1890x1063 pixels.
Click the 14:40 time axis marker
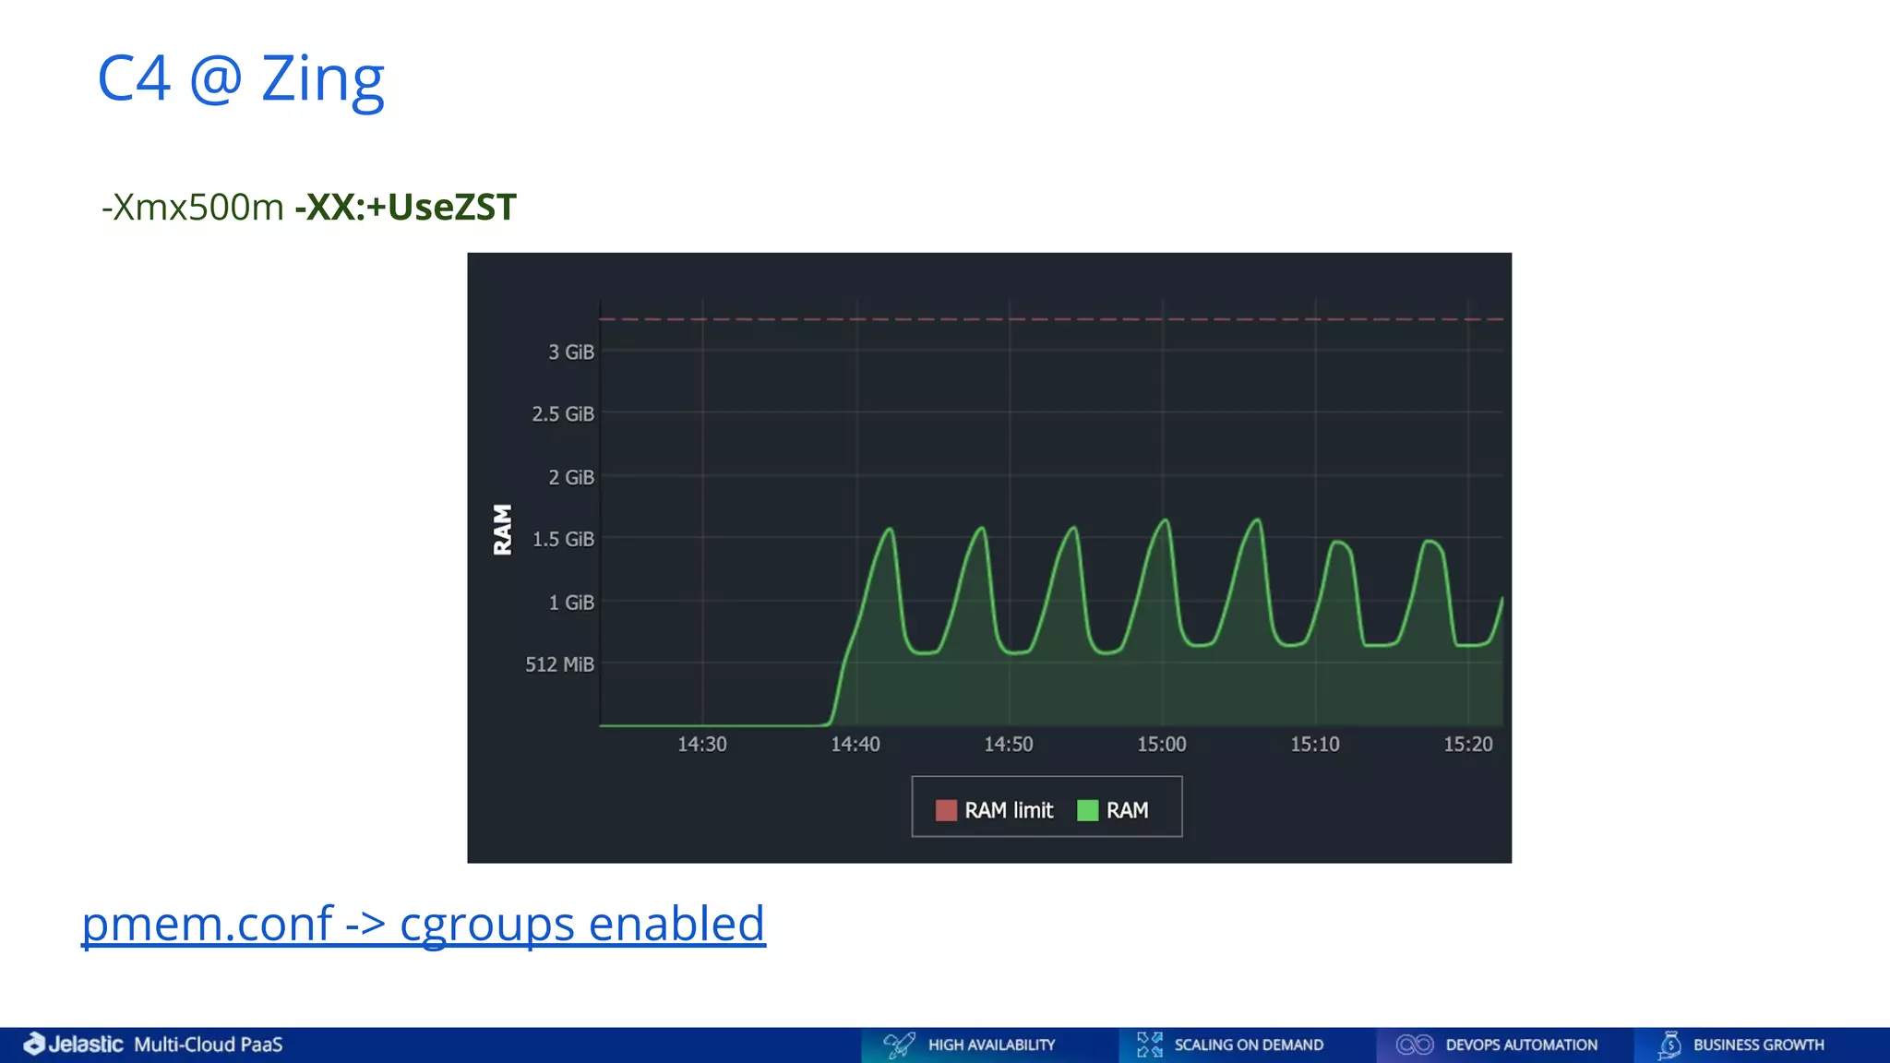pos(855,744)
